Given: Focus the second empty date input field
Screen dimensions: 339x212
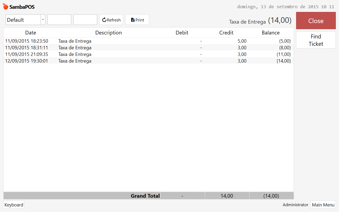Looking at the screenshot, I should [85, 20].
